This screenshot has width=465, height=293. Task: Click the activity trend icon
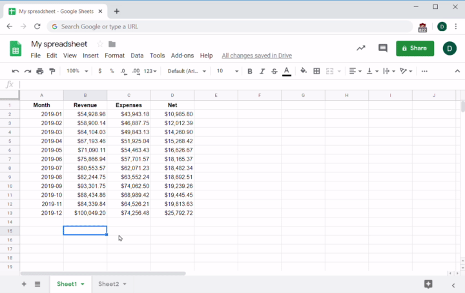coord(360,48)
